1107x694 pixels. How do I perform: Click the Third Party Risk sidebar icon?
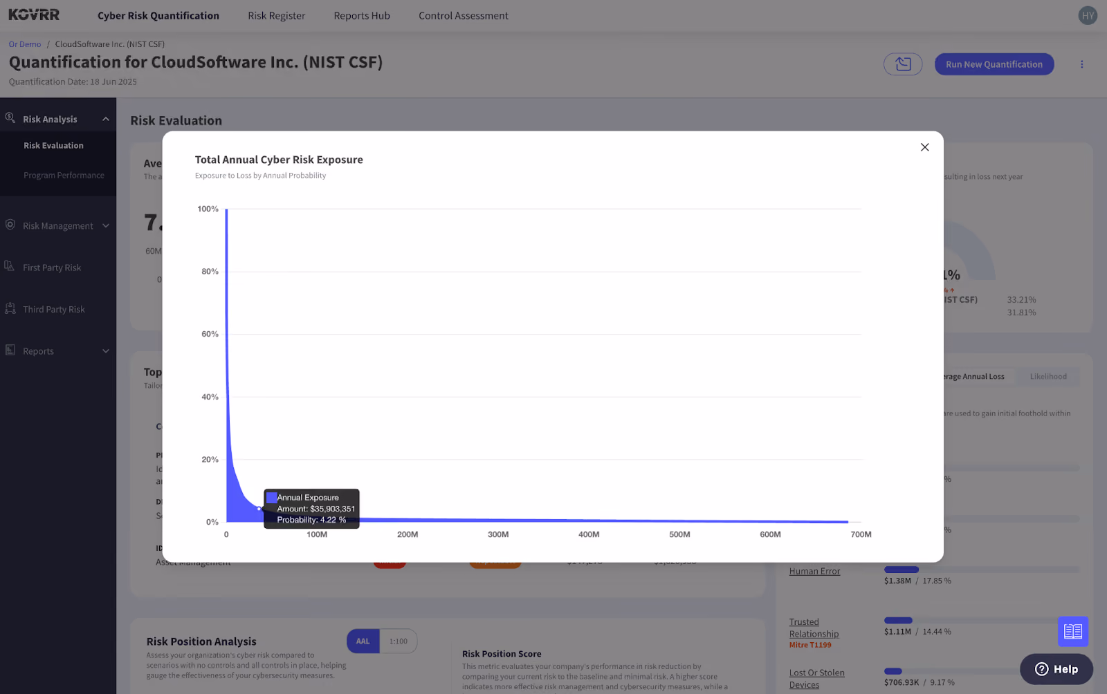(10, 308)
